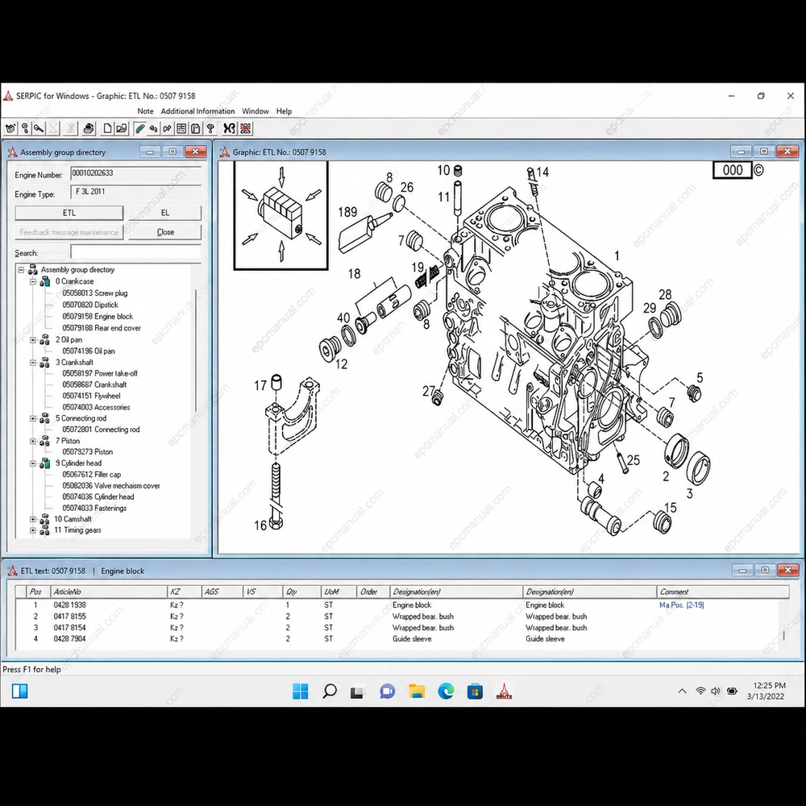The image size is (806, 806).
Task: Click article number 0428 1938 in the table
Action: (x=70, y=605)
